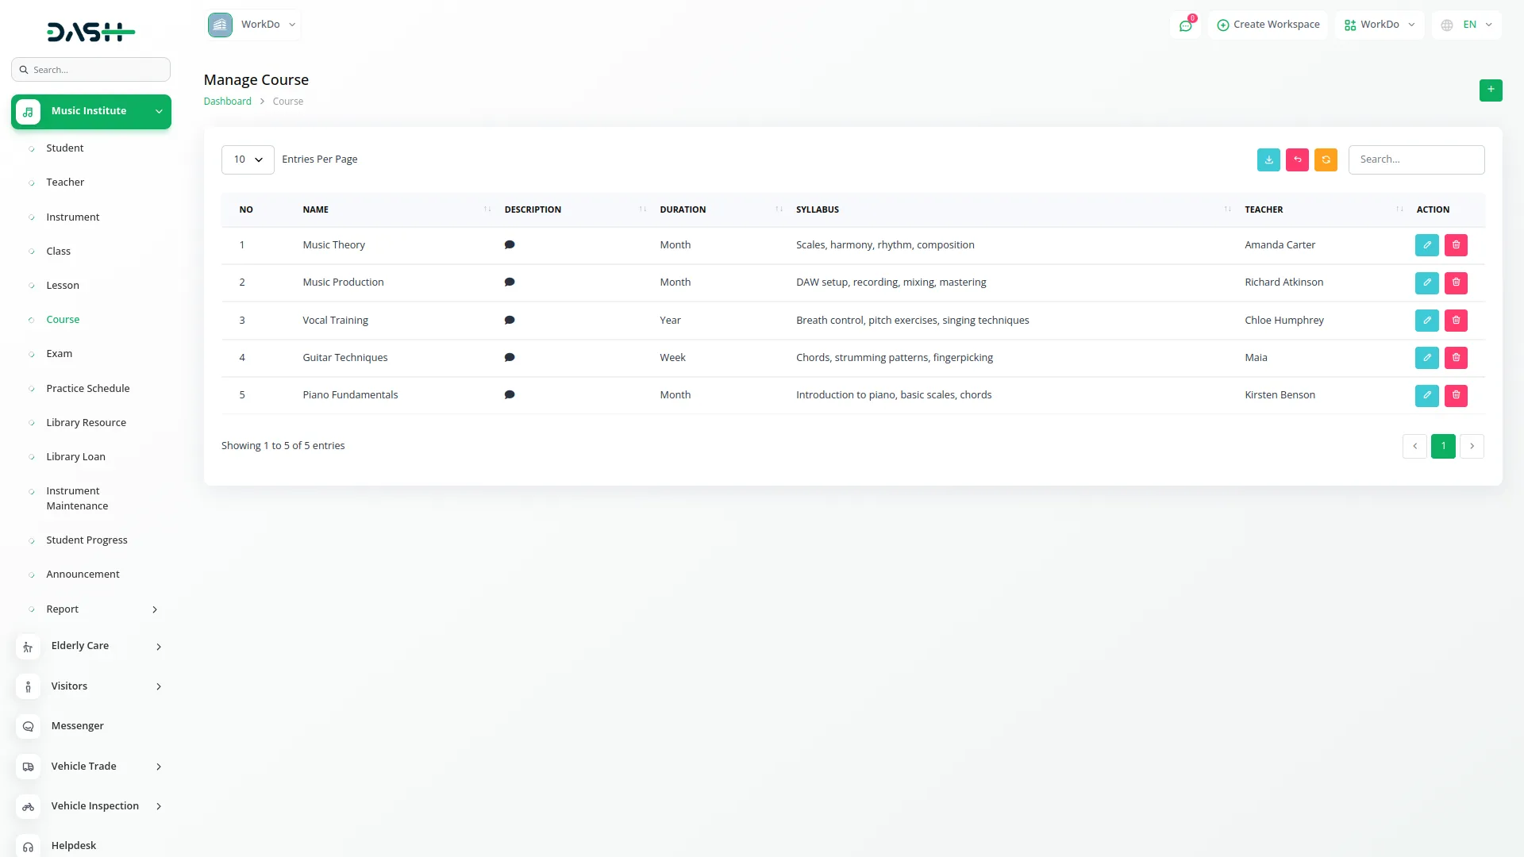Click the orange refresh reload icon
The image size is (1524, 857).
pyautogui.click(x=1326, y=159)
